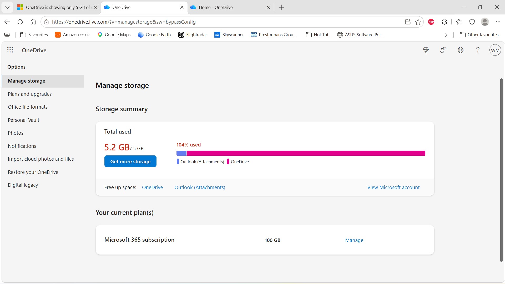
Task: Open a new browser tab
Action: [281, 7]
